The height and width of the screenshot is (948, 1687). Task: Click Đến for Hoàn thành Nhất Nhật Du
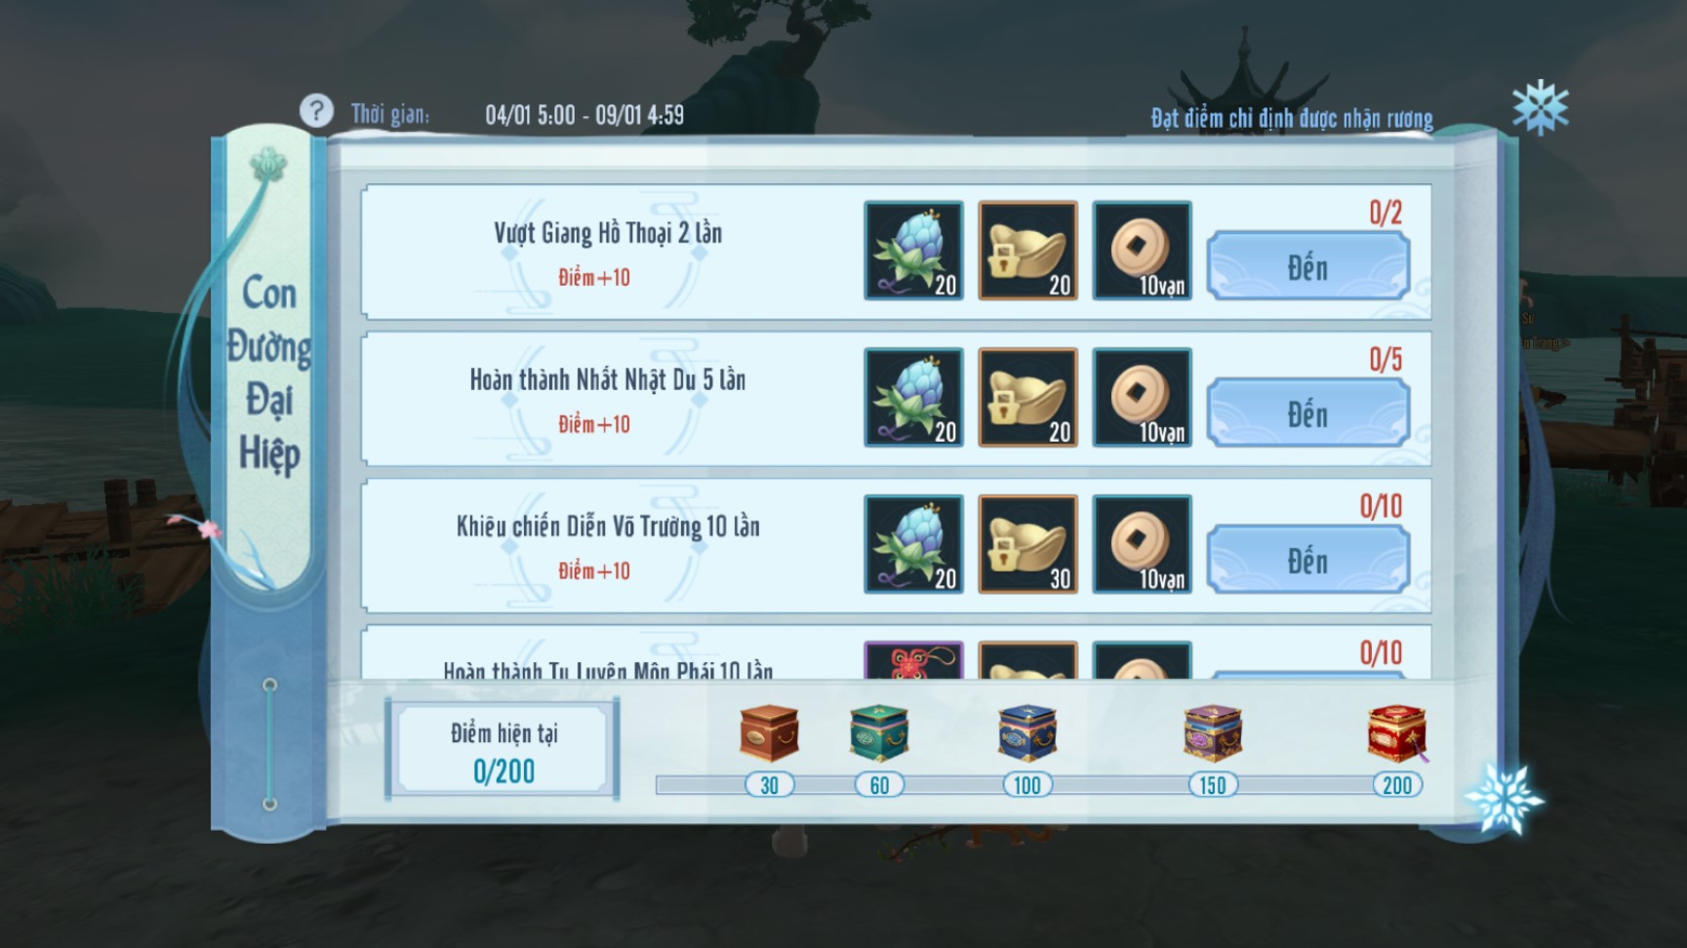[x=1307, y=414]
